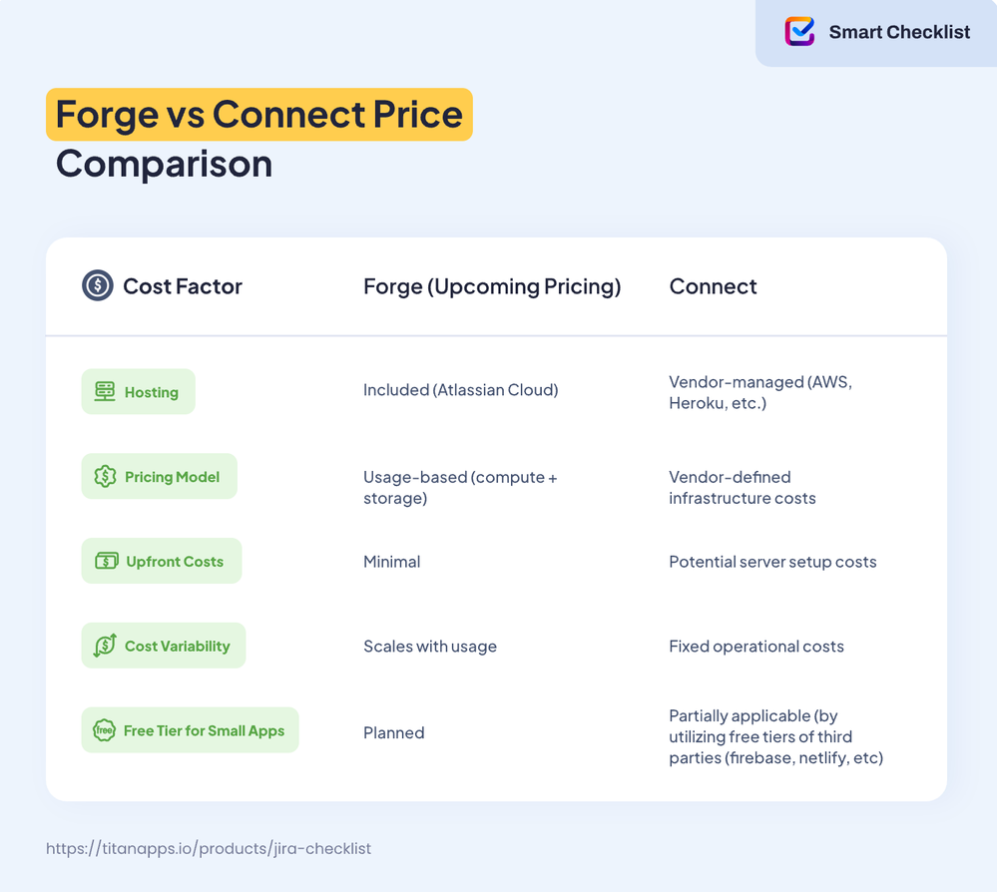
Task: Click the Forge (Upcoming Pricing) column header
Action: click(x=492, y=286)
